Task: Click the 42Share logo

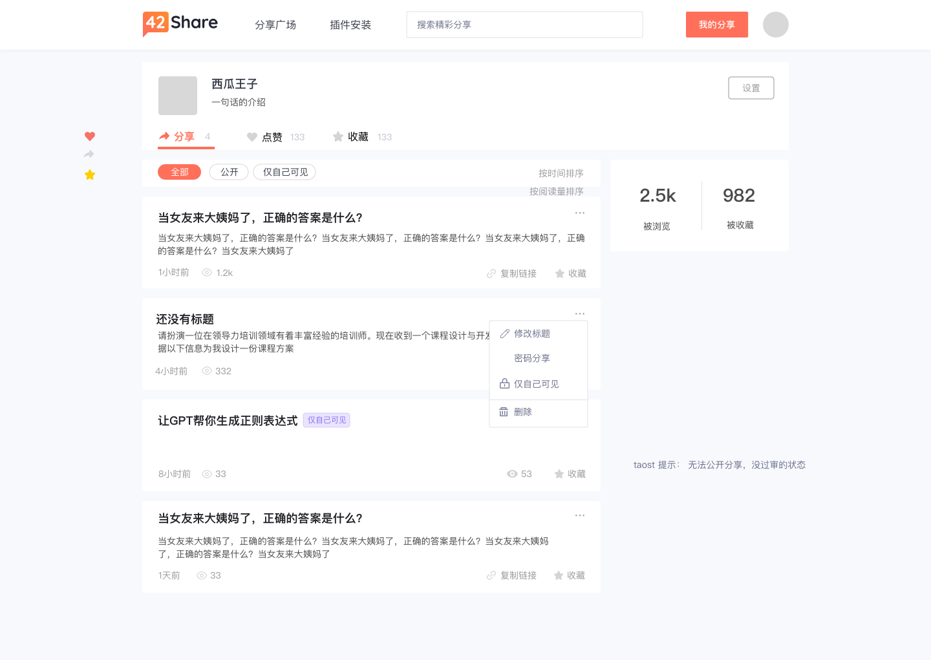Action: tap(180, 24)
